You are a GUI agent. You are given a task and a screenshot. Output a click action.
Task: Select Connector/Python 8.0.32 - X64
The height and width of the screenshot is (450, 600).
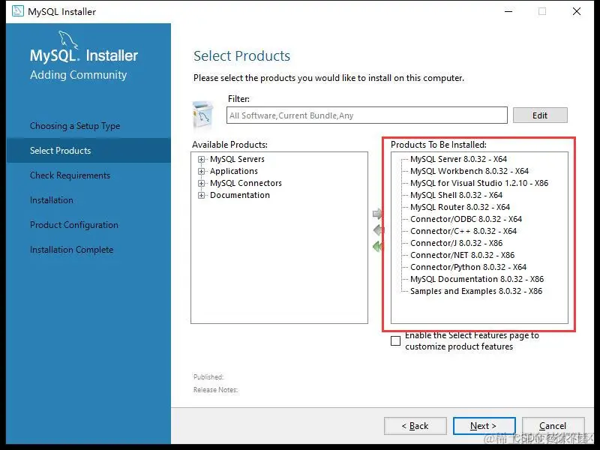[x=468, y=267]
